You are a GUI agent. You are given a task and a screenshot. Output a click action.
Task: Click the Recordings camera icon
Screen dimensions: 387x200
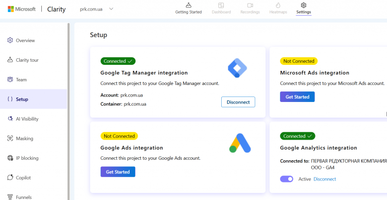pos(250,5)
